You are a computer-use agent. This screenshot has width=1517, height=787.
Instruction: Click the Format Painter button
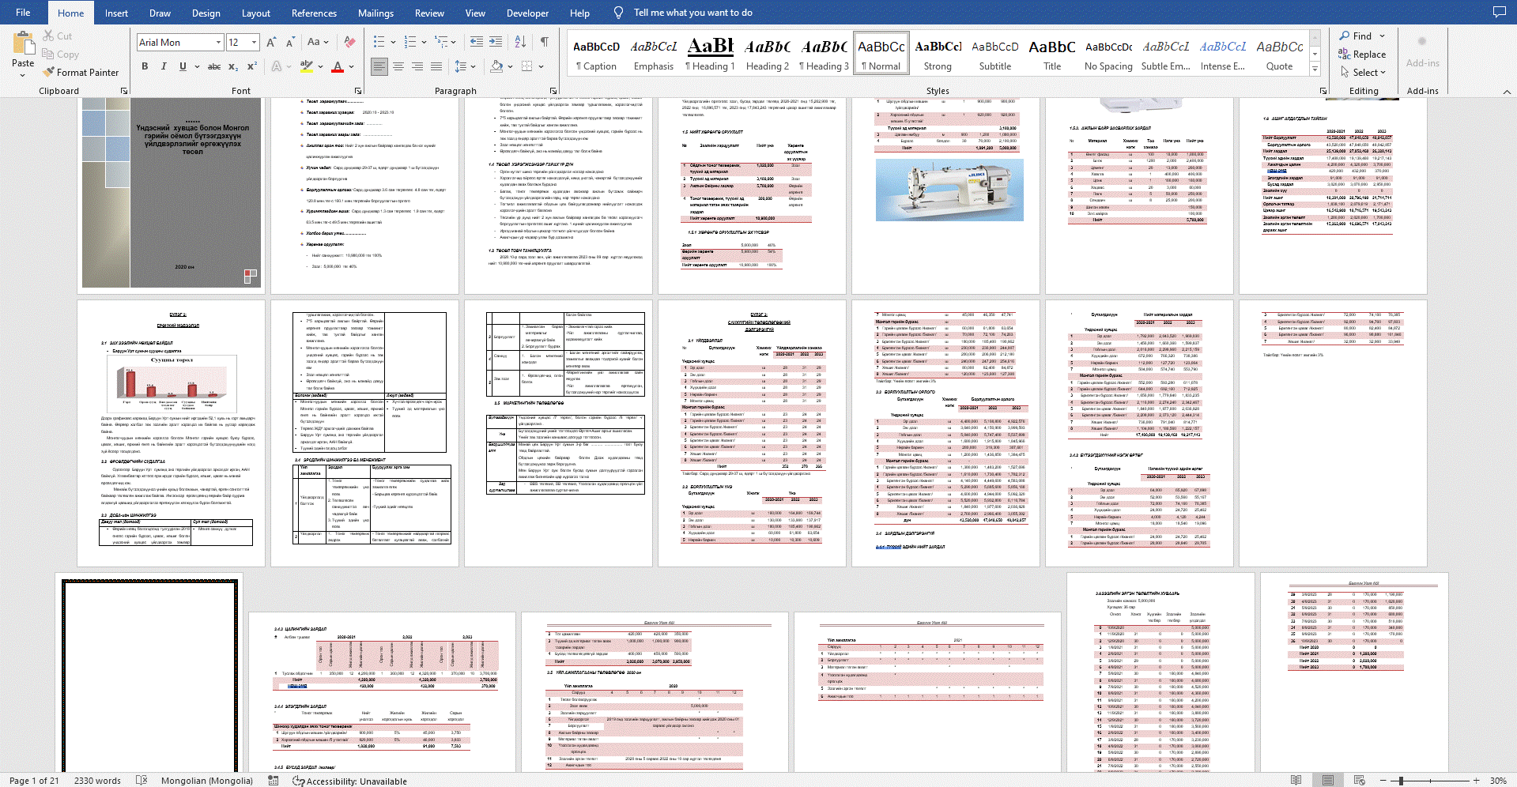(x=81, y=72)
